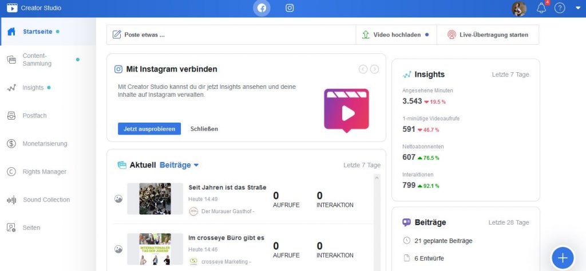Click the Sound Collection waveform icon

11,200
